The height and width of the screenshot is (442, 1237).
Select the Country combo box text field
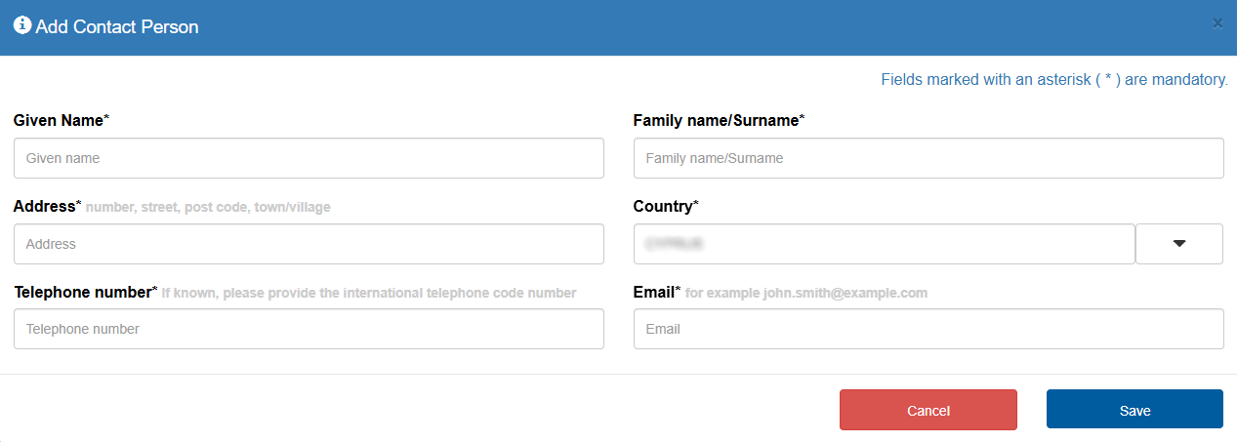[884, 244]
